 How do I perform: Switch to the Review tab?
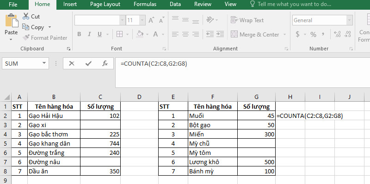[x=203, y=4]
